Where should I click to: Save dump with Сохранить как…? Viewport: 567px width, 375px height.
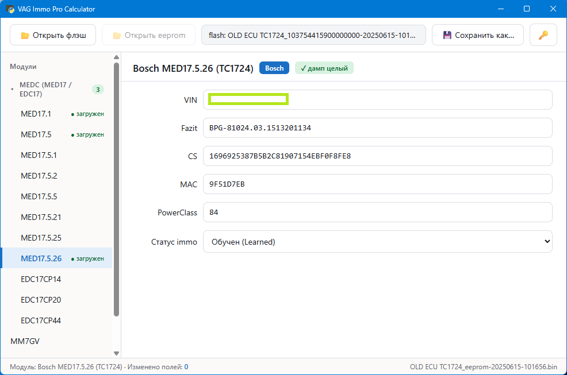tap(478, 35)
